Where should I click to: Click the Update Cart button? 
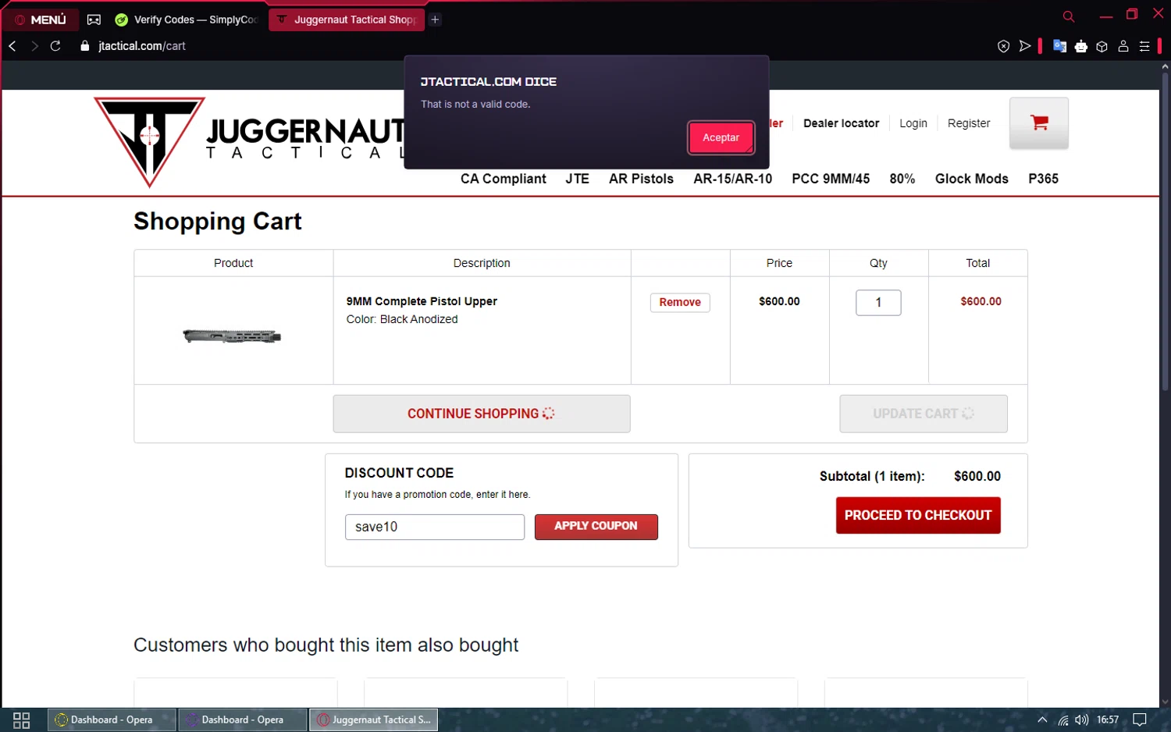tap(924, 414)
